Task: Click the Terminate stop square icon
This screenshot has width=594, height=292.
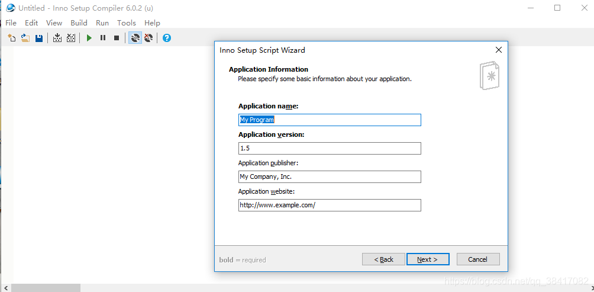Action: (117, 38)
